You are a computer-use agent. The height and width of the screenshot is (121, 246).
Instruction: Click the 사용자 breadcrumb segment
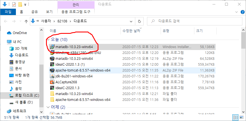(46, 21)
